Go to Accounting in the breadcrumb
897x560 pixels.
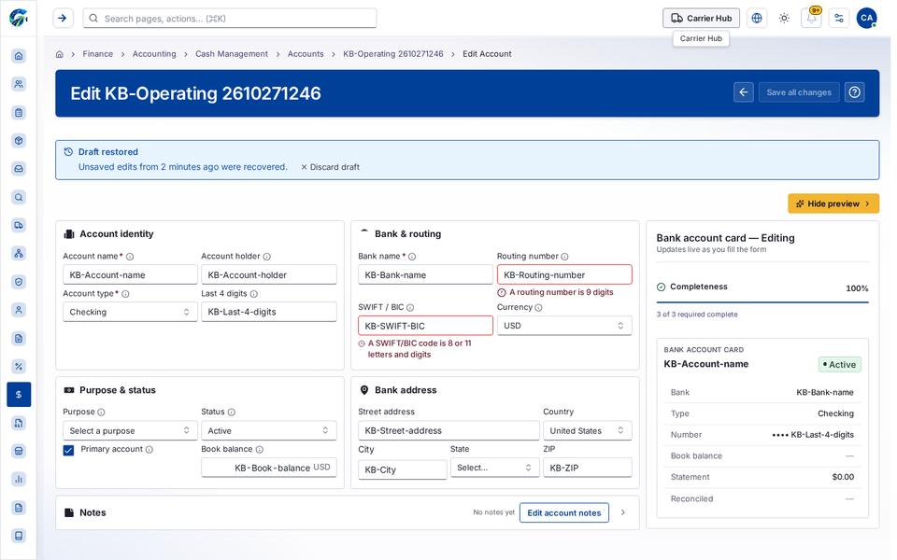(154, 54)
